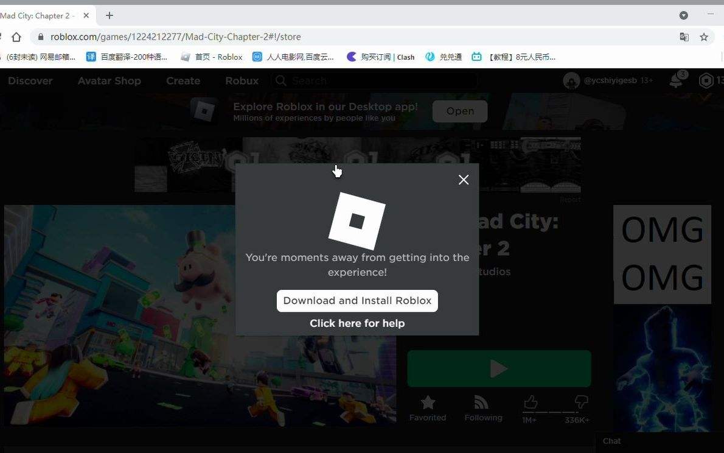Toggle the Following feed icon
The width and height of the screenshot is (724, 453).
(x=481, y=402)
